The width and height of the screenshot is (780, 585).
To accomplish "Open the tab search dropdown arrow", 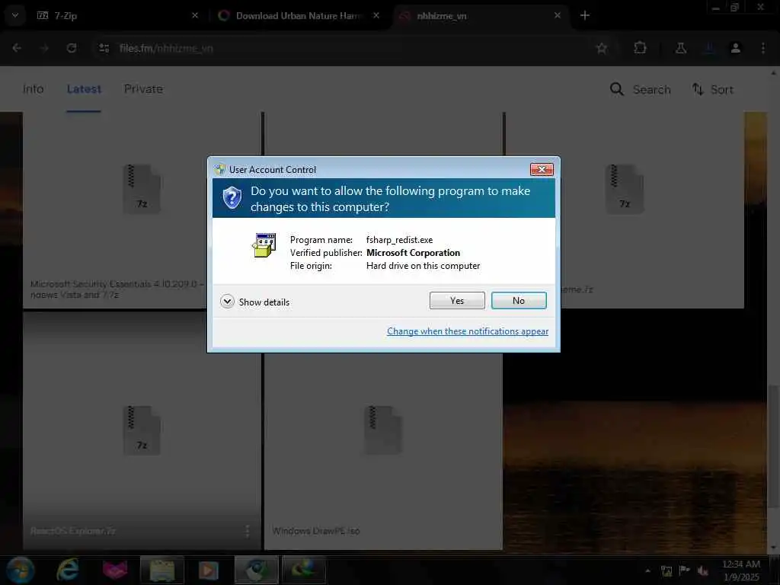I will [x=15, y=15].
